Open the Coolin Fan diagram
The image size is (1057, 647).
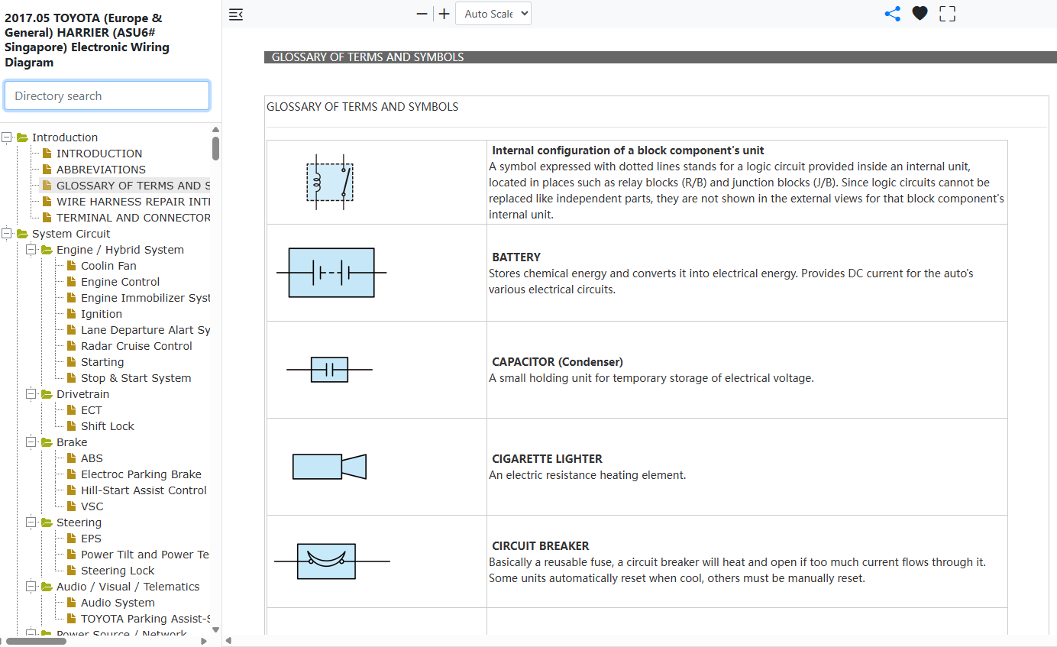(x=108, y=266)
